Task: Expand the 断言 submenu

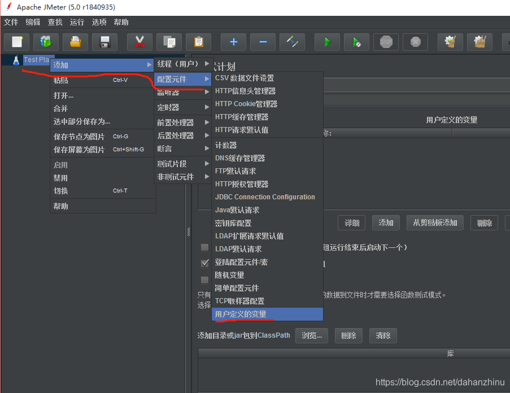Action: tap(183, 149)
